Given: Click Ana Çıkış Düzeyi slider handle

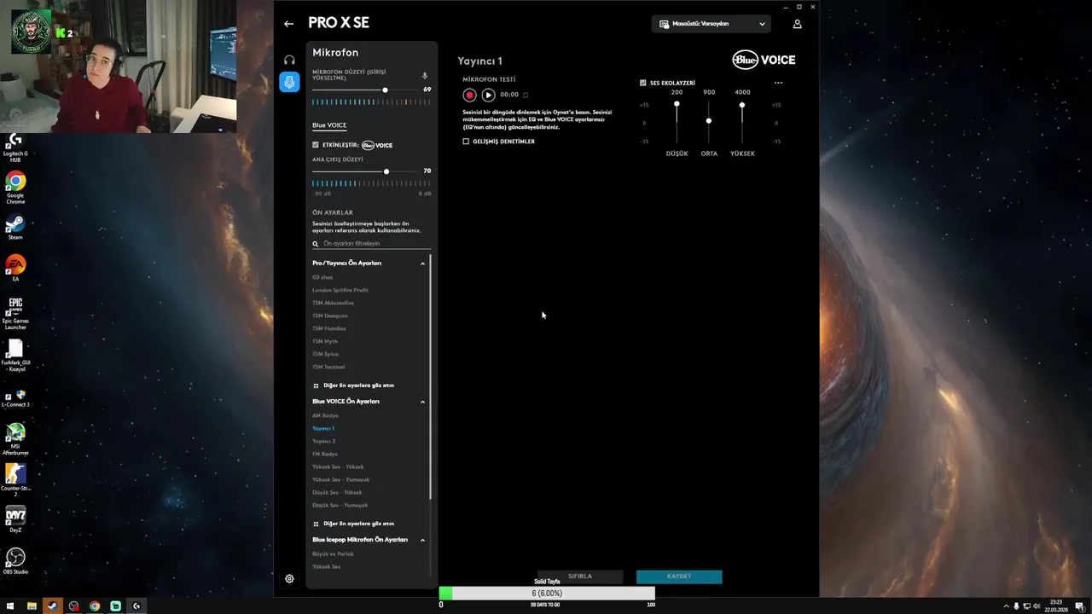Looking at the screenshot, I should tap(386, 171).
